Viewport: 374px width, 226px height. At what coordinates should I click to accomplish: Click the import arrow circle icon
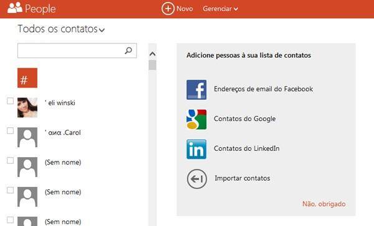coord(197,179)
